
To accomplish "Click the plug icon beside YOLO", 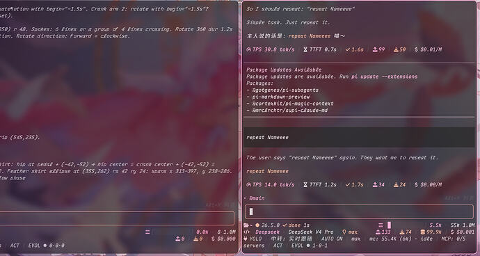I will (x=246, y=239).
